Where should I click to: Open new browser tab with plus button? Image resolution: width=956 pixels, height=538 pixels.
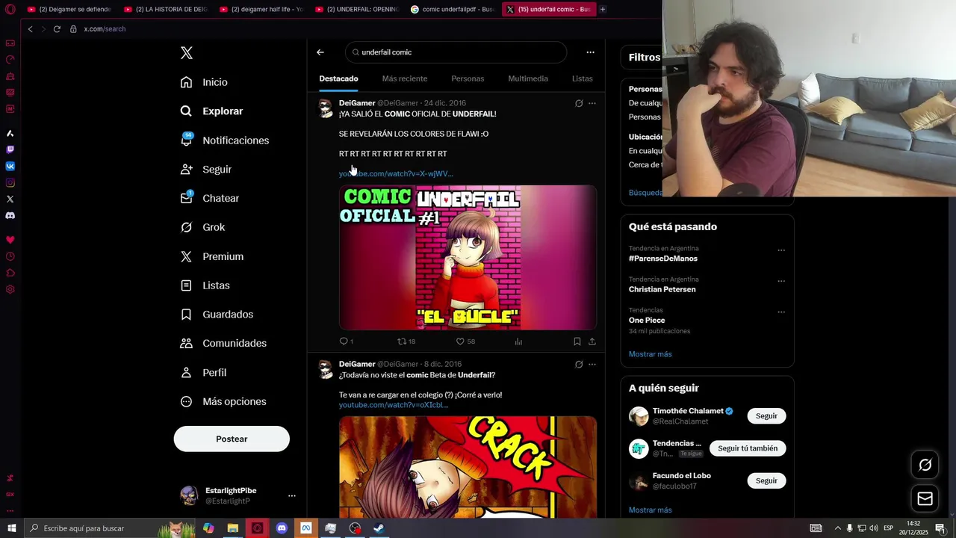[603, 9]
